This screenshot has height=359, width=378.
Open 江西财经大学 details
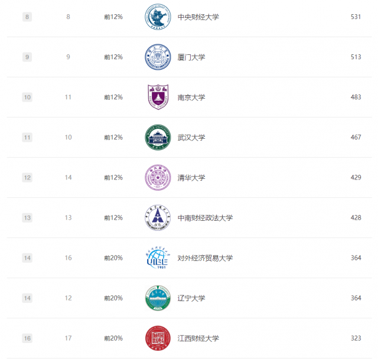tap(198, 338)
